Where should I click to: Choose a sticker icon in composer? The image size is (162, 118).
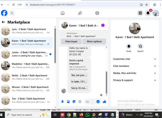point(74,102)
